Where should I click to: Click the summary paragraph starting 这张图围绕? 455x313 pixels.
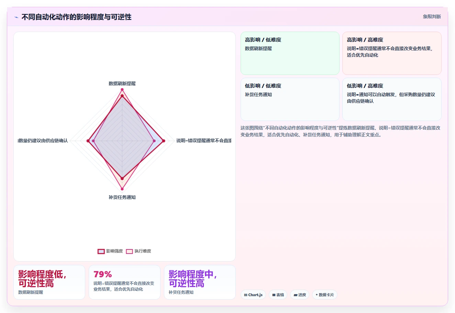[340, 131]
